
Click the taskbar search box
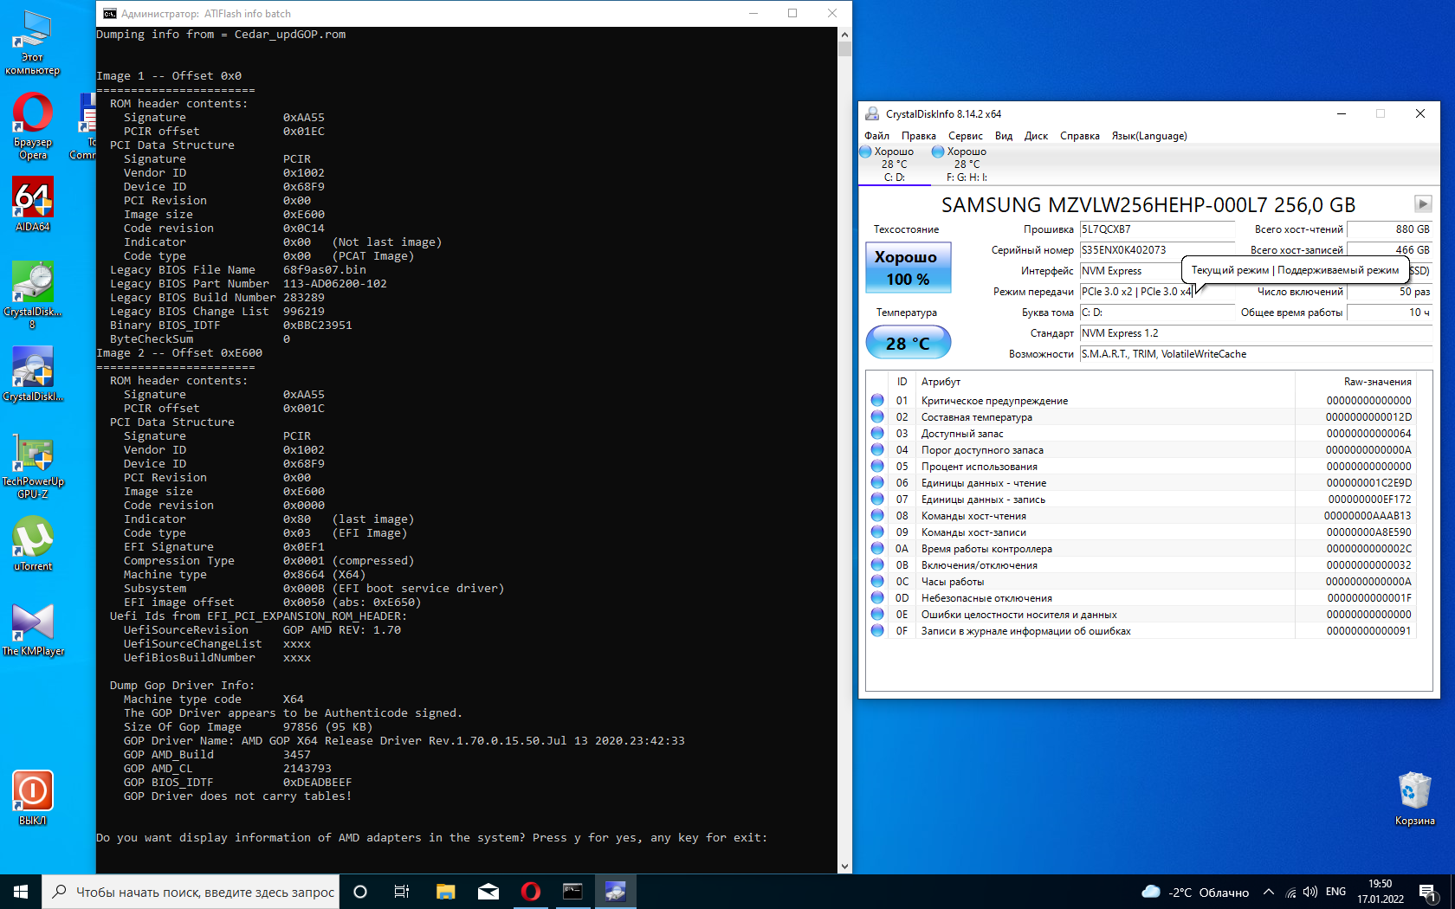click(191, 892)
